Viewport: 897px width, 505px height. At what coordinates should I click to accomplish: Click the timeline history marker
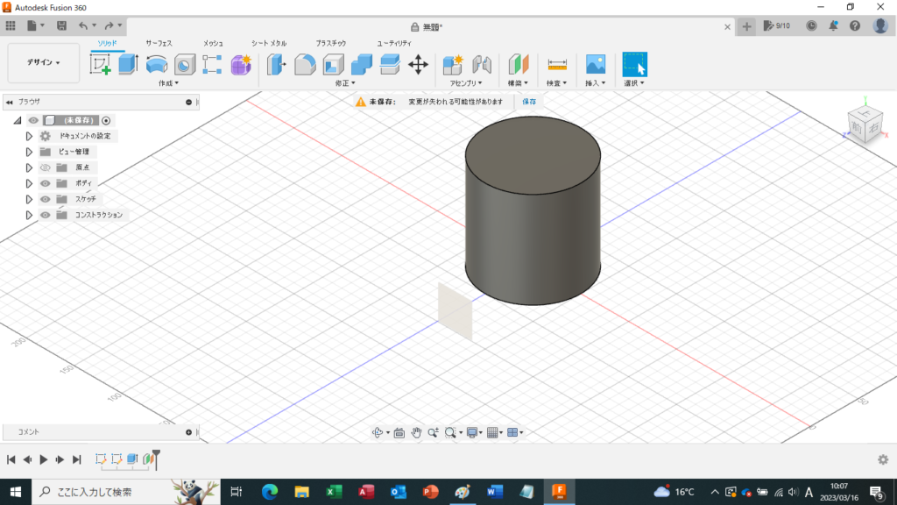click(x=156, y=459)
